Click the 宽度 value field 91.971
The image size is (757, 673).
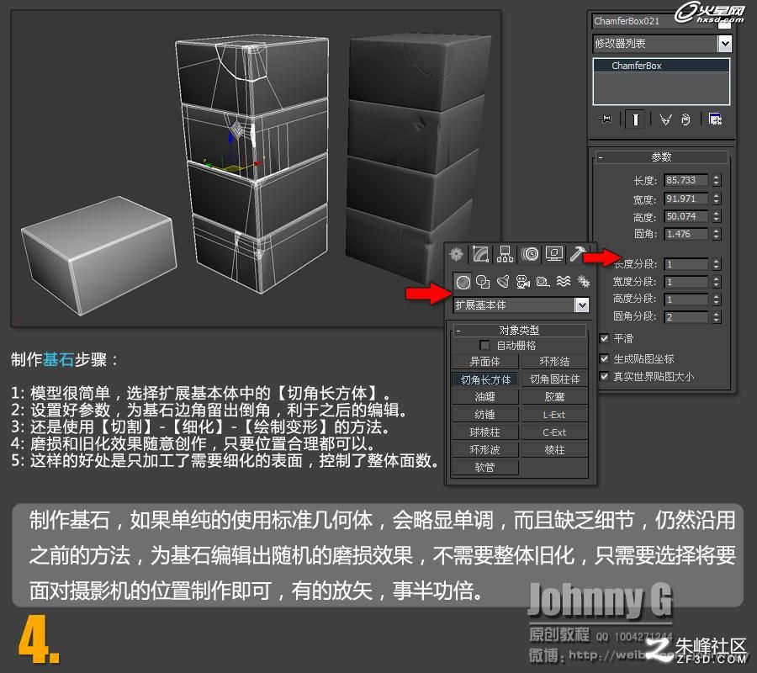(686, 199)
